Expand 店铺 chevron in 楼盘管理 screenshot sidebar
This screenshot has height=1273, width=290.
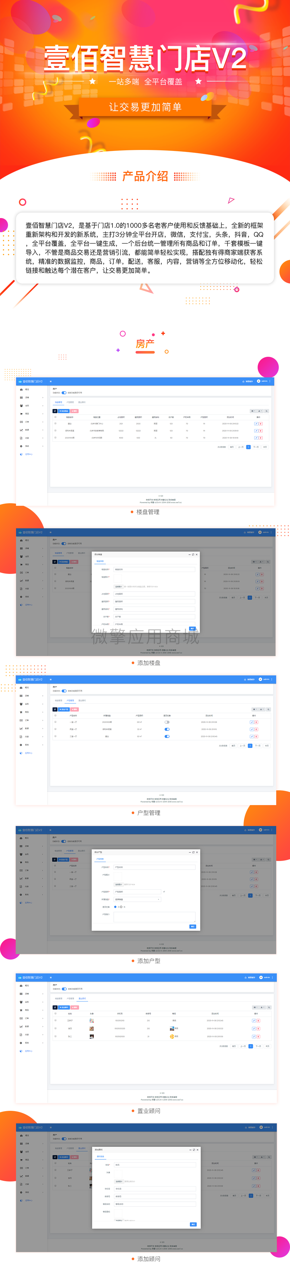click(43, 398)
